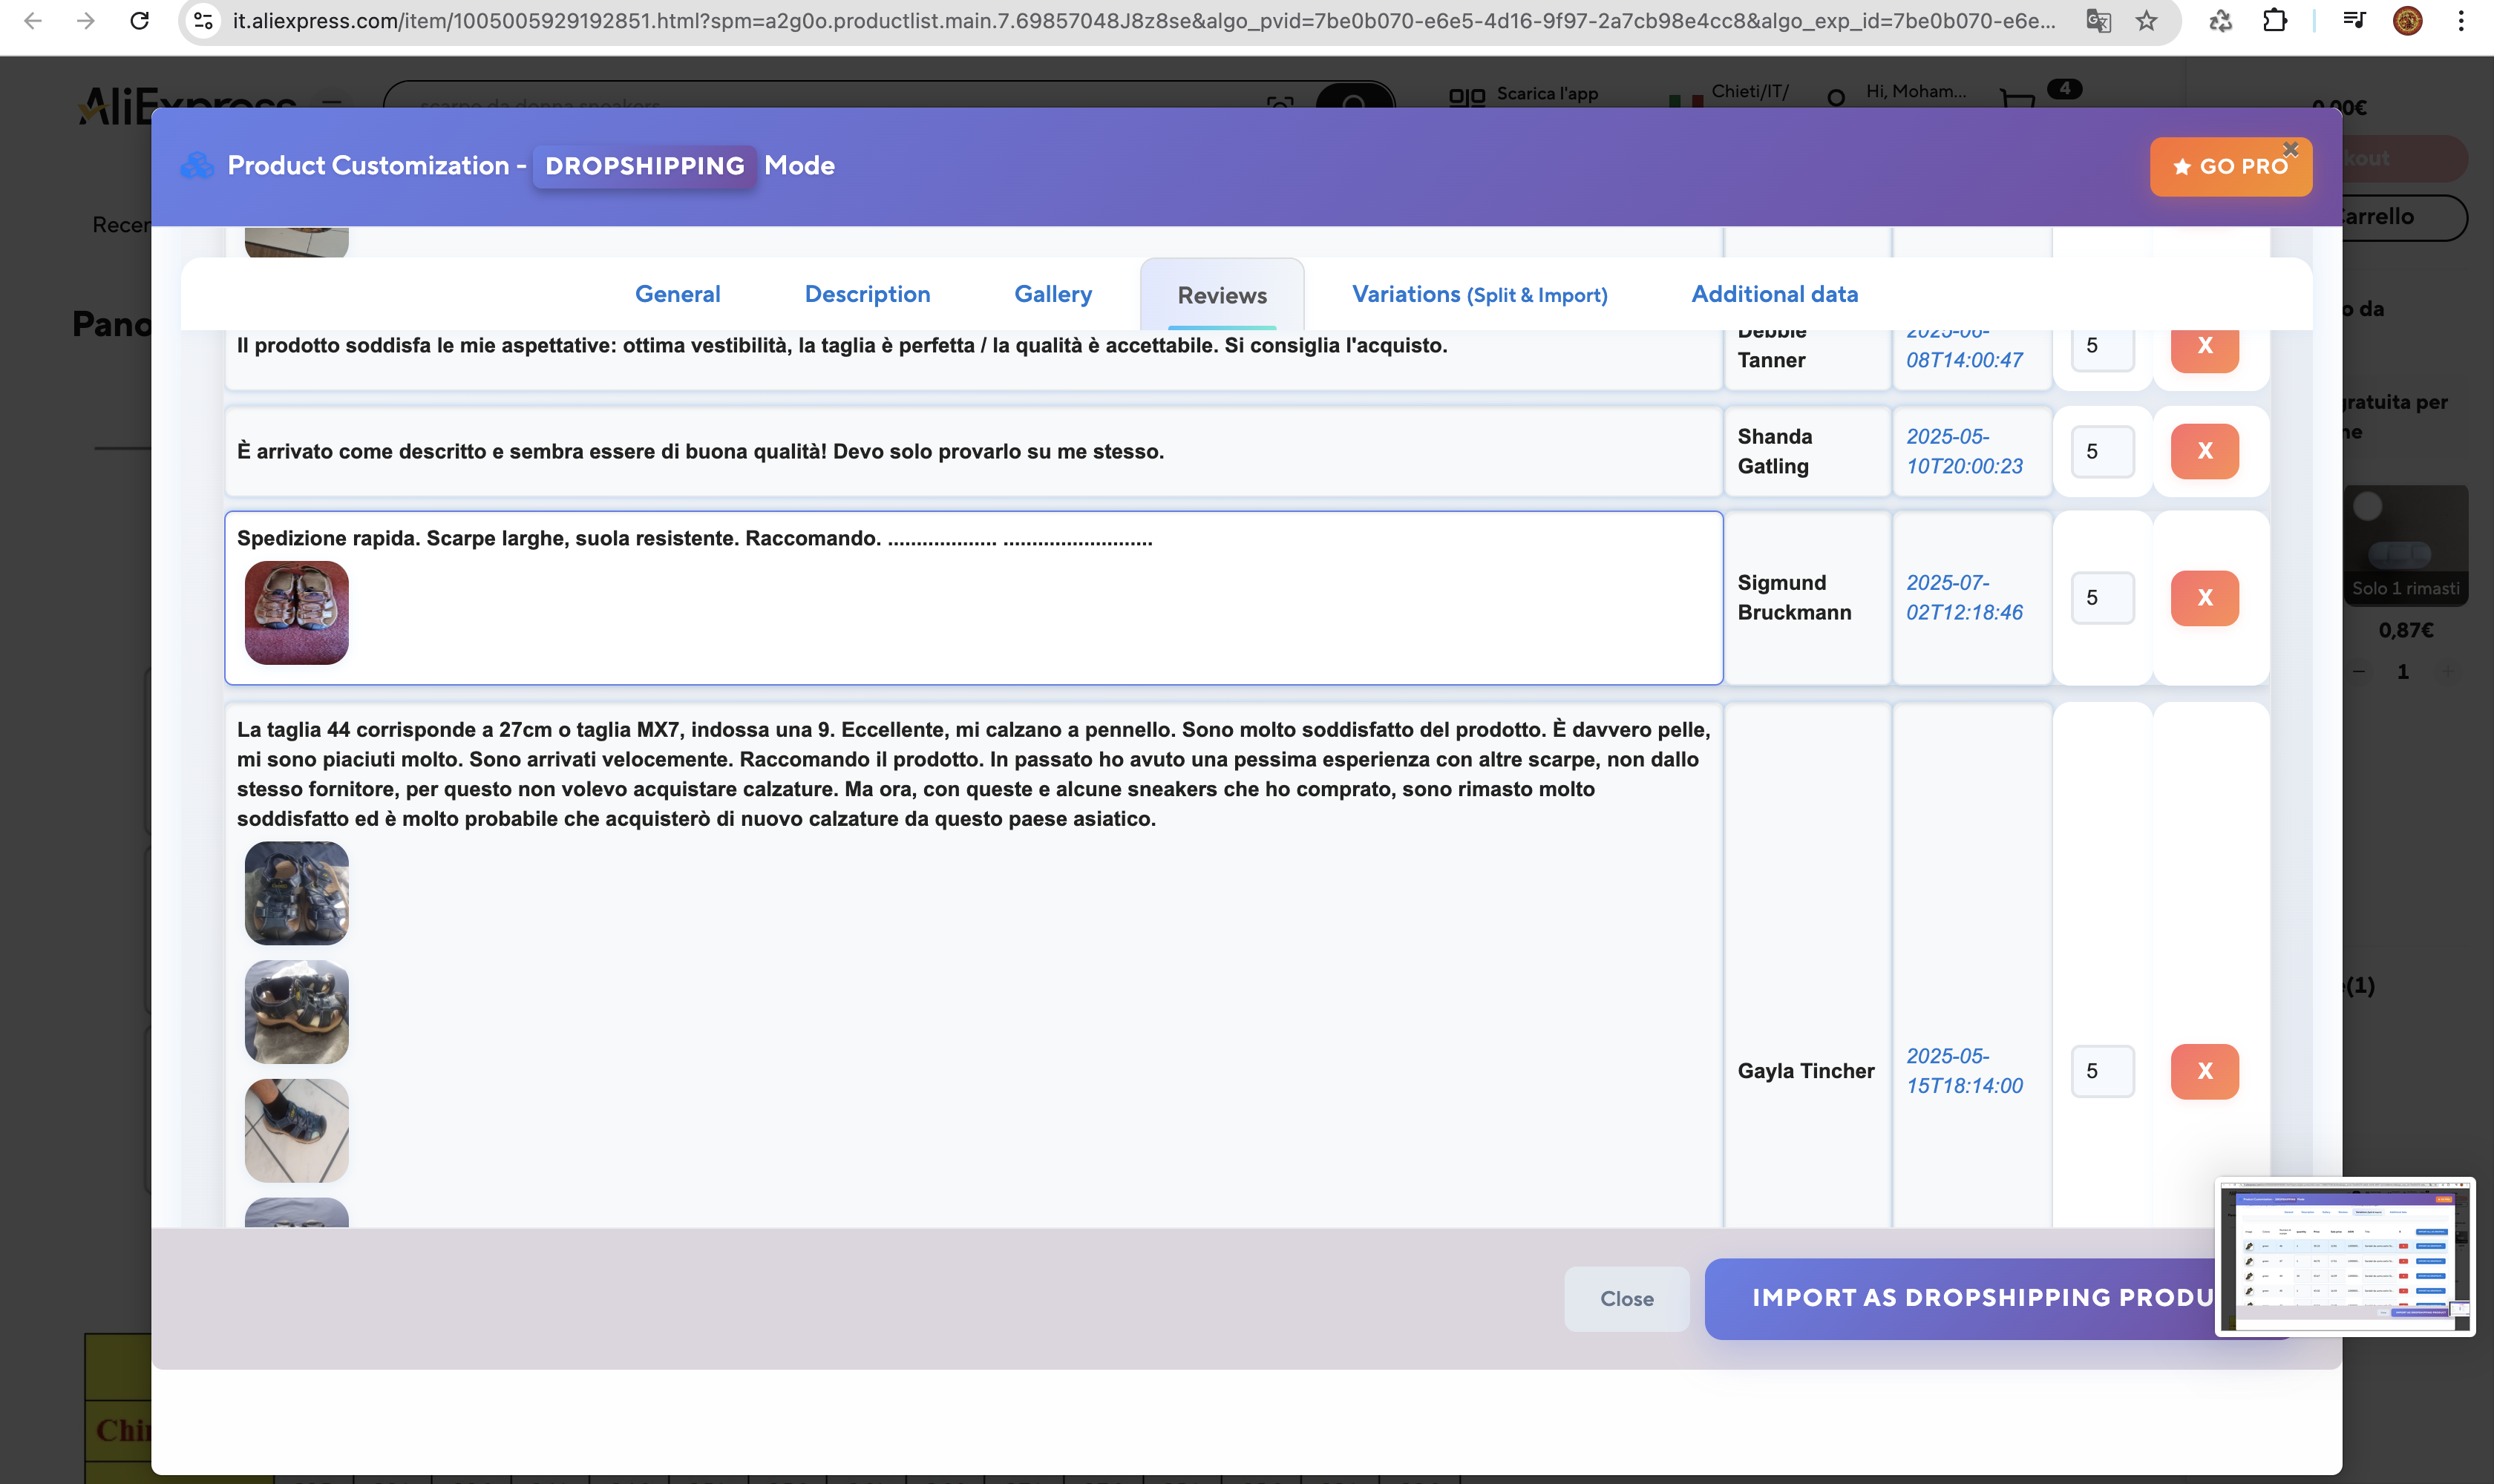Click the account Hi, Moham... icon
Viewport: 2494px width, 1484px height.
[1836, 97]
